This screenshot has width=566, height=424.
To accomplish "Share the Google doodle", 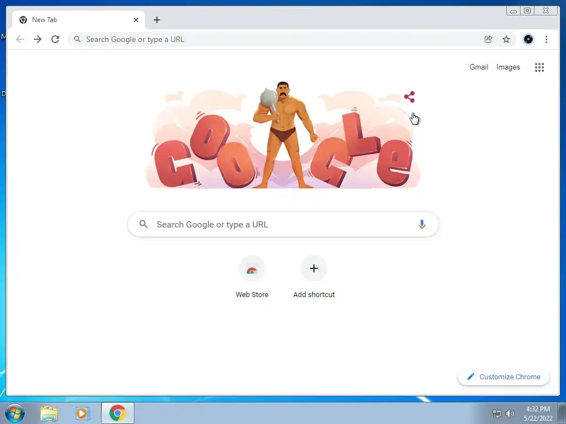I will pos(410,97).
